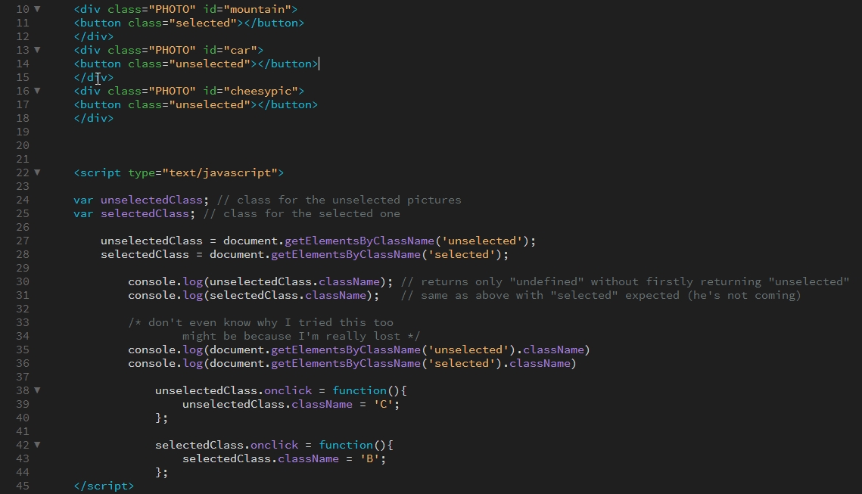This screenshot has height=494, width=862.
Task: Collapse the selectedClass onclick function
Action: tap(36, 445)
